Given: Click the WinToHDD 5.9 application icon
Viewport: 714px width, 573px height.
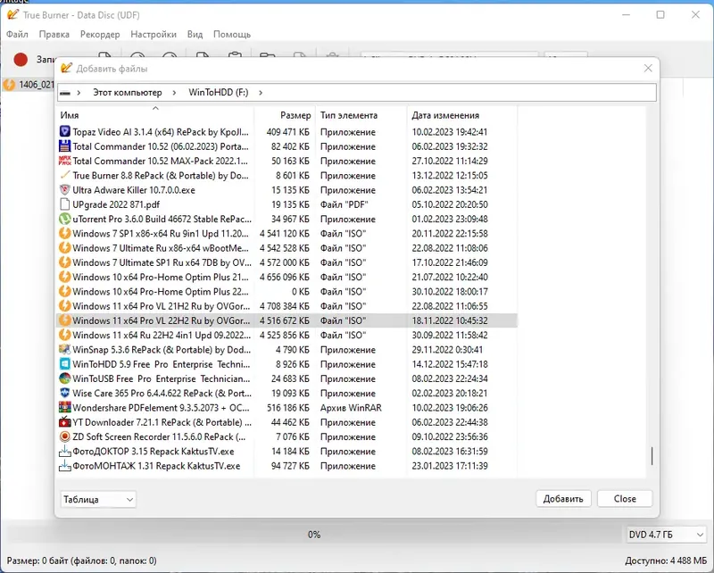Looking at the screenshot, I should coord(65,364).
